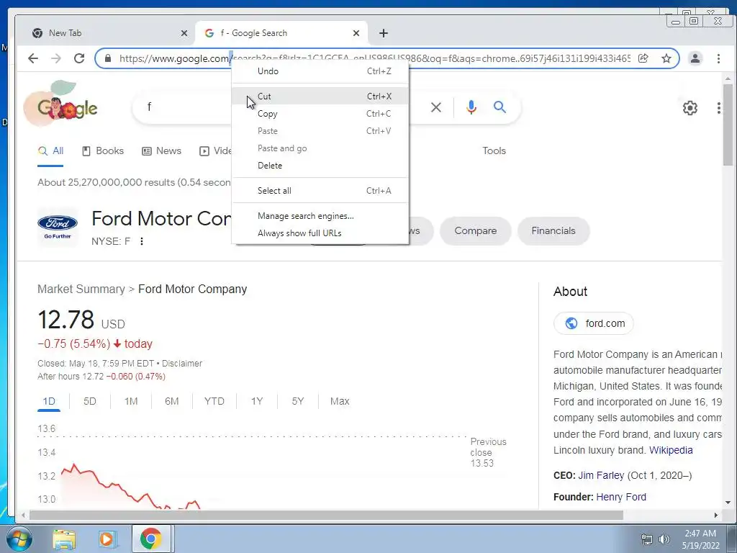Click the network tray icon
Viewport: 737px width, 553px height.
pos(647,539)
